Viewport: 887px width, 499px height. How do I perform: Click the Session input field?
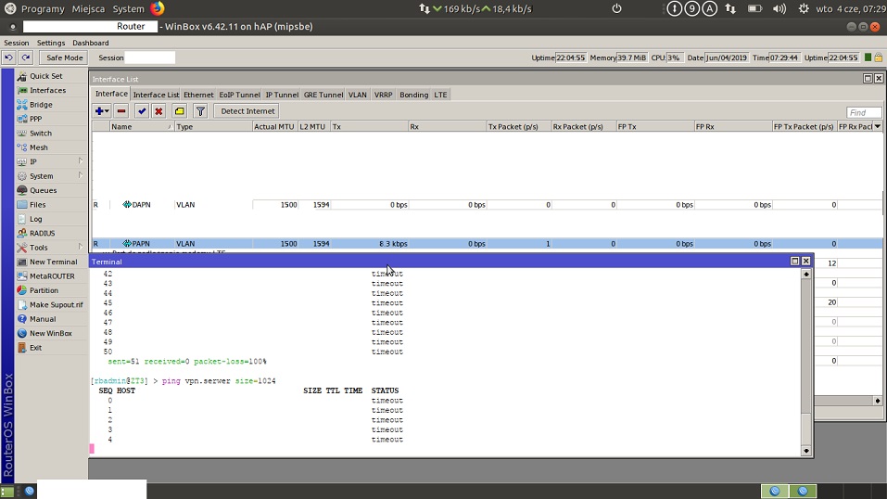[149, 58]
